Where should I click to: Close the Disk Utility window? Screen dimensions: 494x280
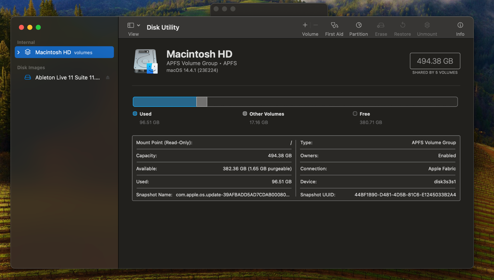click(22, 27)
